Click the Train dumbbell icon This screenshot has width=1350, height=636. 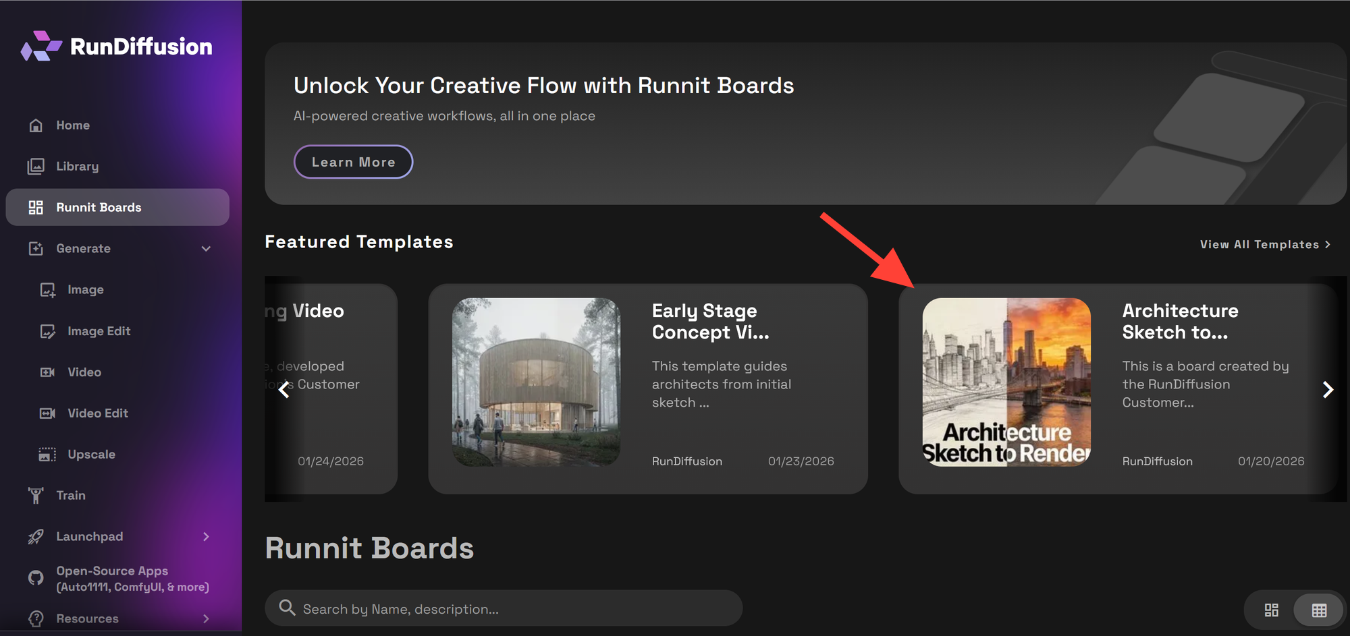click(36, 496)
